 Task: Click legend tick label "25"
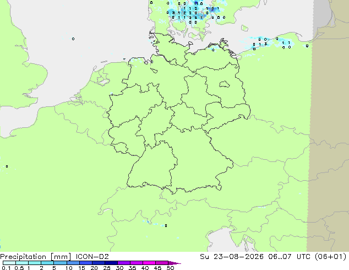(x=107, y=268)
